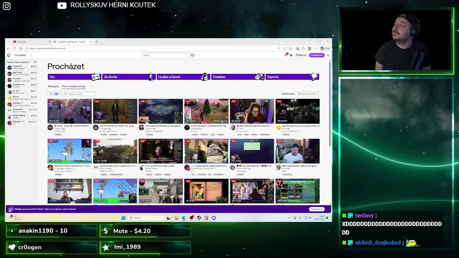459x258 pixels.
Task: Click Zaregistrovat in the bottom purple banner
Action: click(317, 209)
